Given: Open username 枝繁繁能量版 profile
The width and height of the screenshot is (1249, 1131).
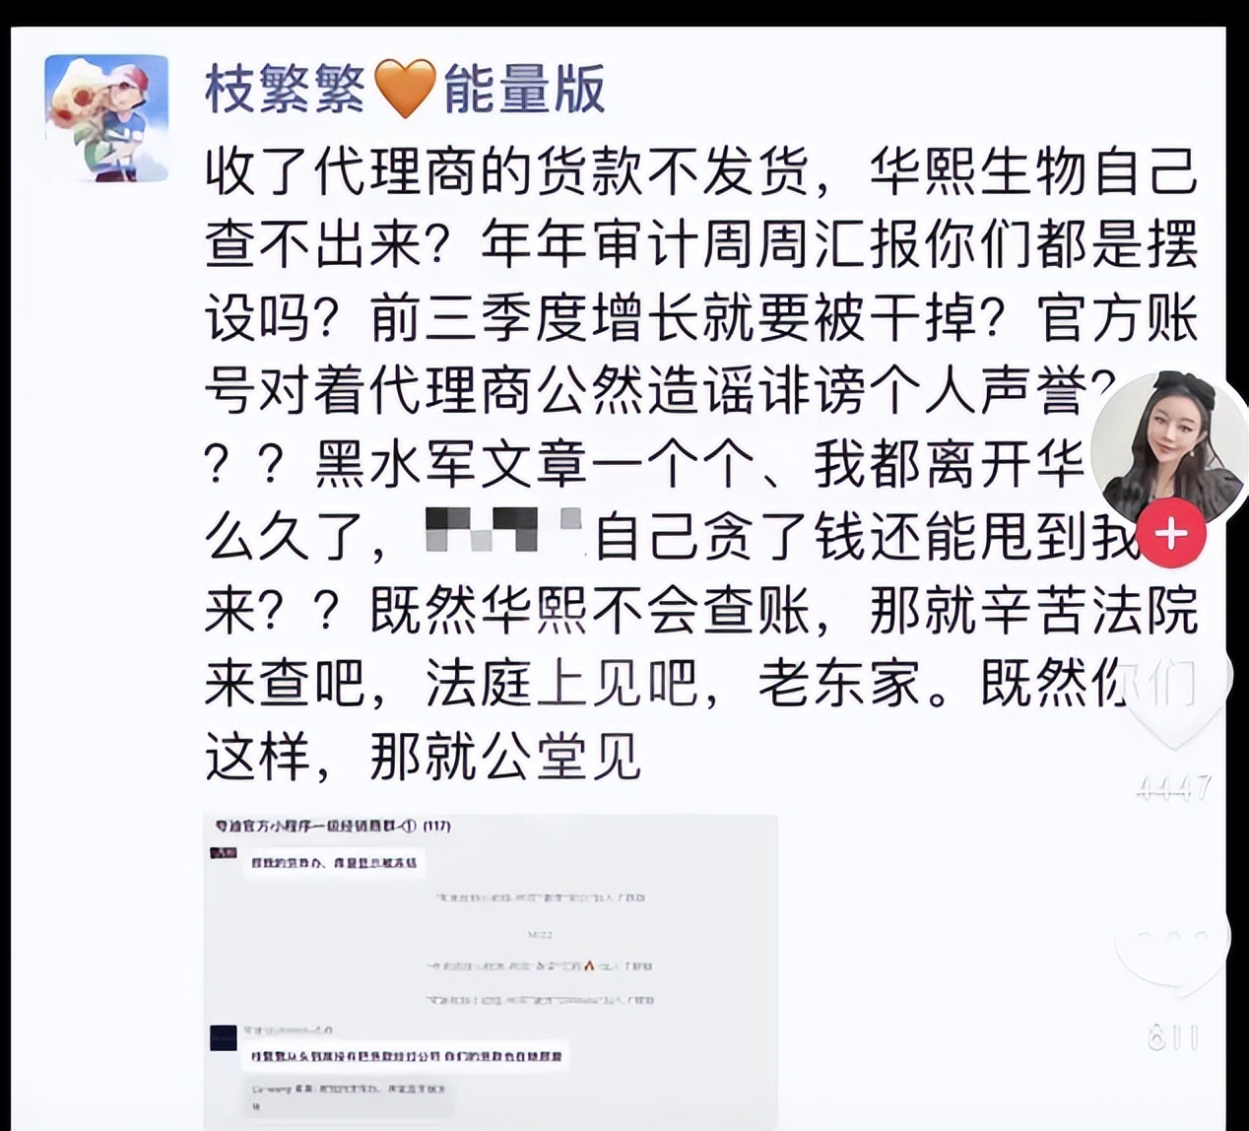Looking at the screenshot, I should [x=404, y=89].
